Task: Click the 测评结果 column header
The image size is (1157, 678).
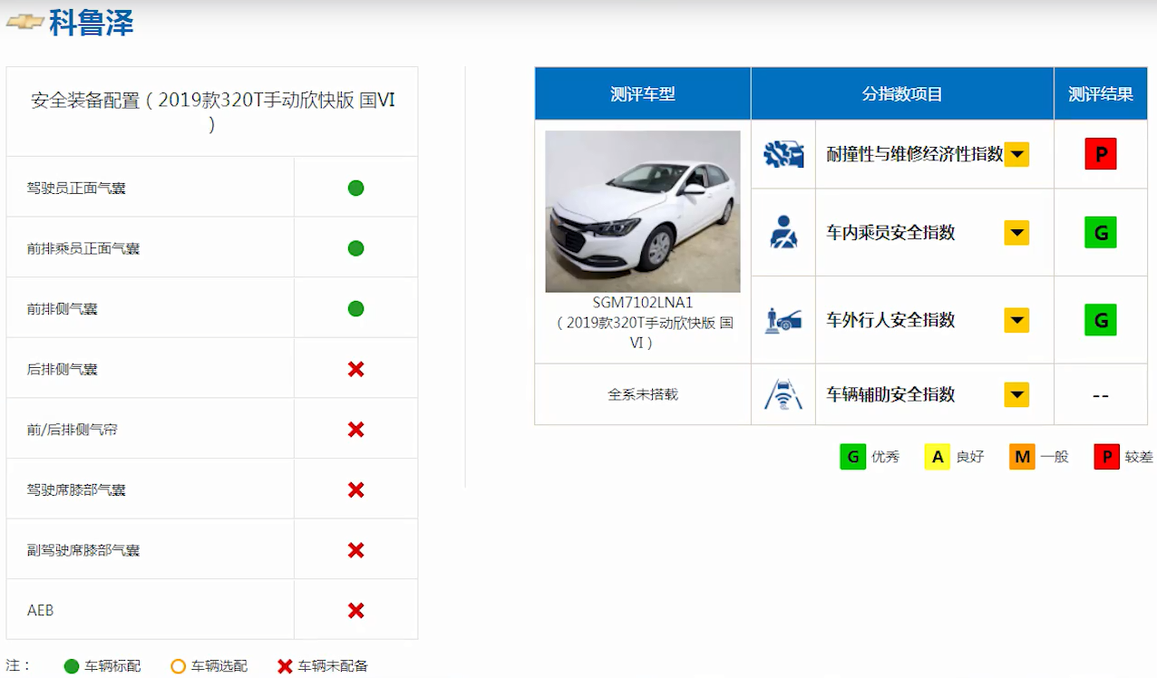Action: pyautogui.click(x=1100, y=94)
